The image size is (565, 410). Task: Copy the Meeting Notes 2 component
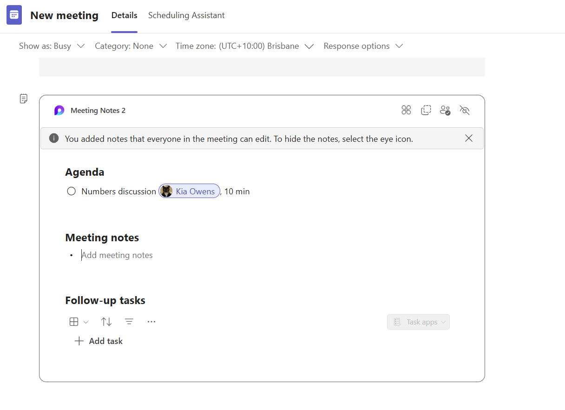click(x=426, y=110)
